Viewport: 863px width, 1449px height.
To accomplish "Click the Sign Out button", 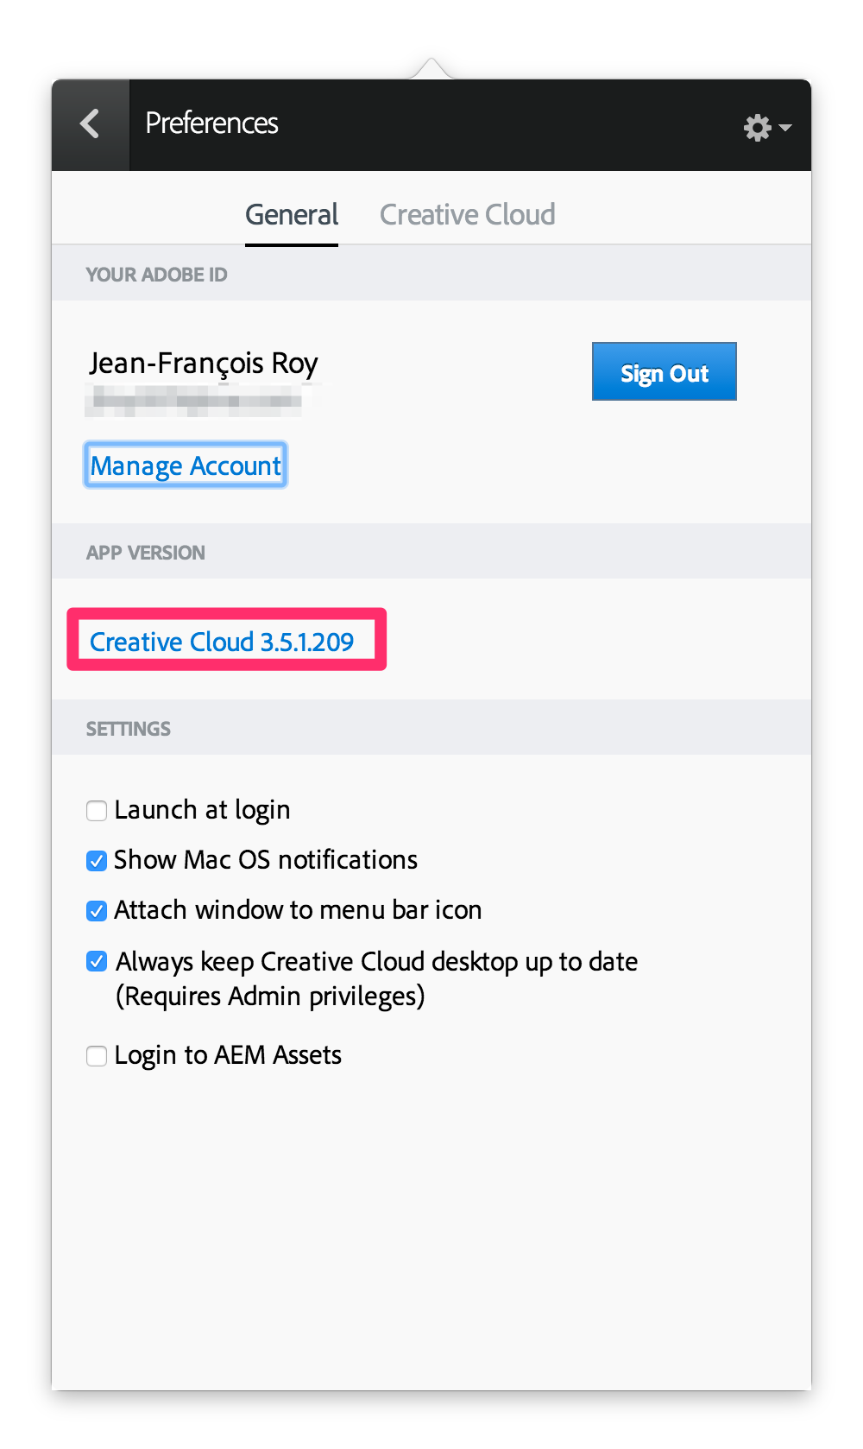I will [x=664, y=372].
